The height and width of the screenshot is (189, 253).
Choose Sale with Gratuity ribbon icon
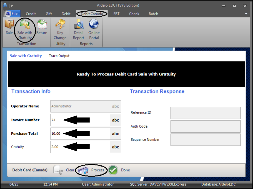point(25,29)
